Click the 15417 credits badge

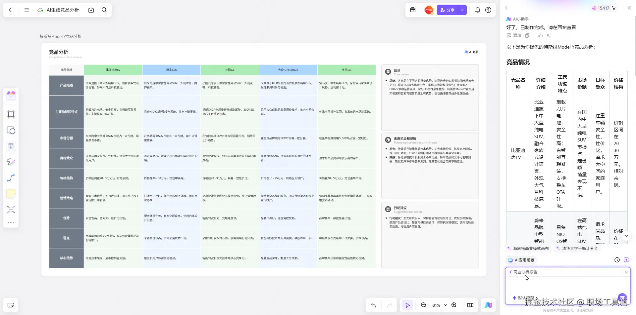604,8
